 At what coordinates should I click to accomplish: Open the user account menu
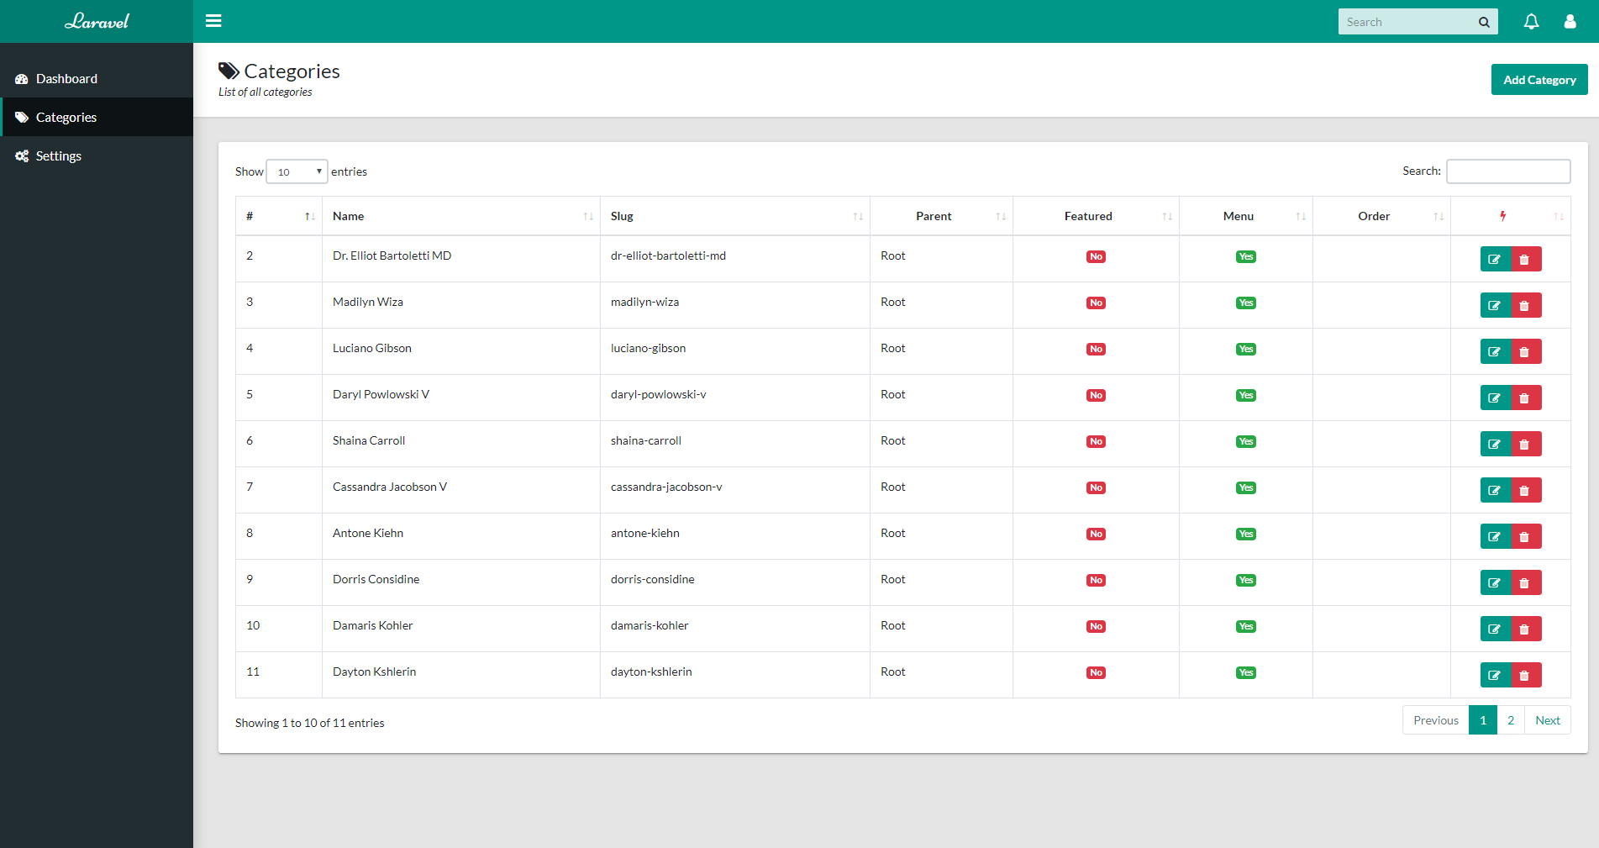point(1570,21)
